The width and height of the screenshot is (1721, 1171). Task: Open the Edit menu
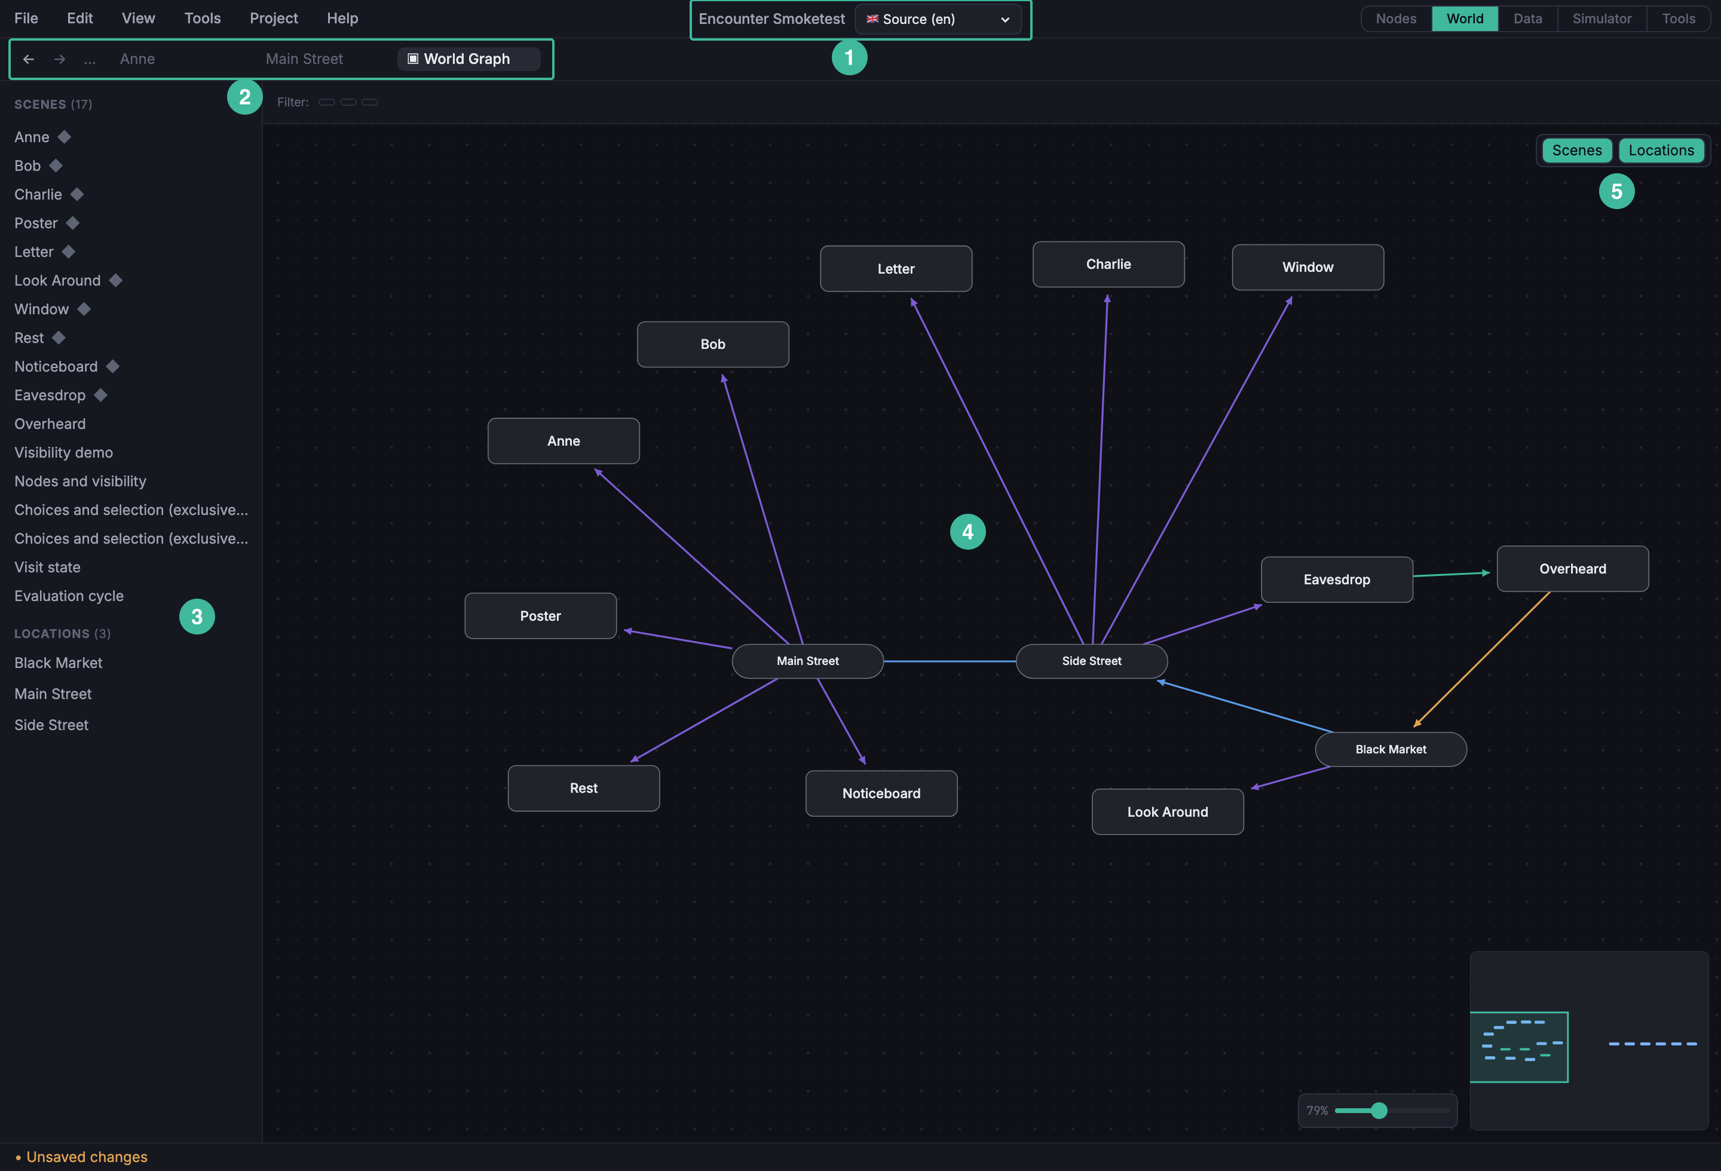pos(80,19)
